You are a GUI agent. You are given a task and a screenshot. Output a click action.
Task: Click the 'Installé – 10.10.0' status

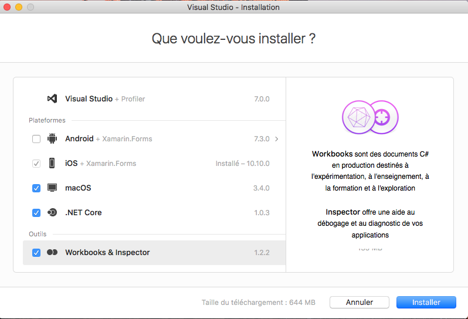[243, 164]
